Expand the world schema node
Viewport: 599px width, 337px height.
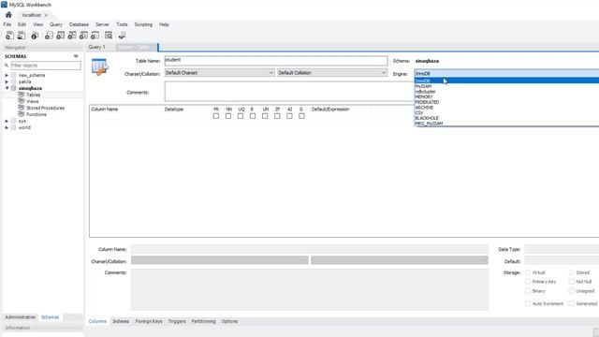click(7, 127)
